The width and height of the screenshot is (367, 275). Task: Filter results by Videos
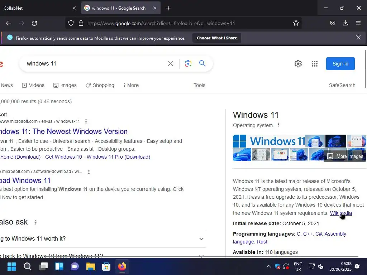[33, 85]
